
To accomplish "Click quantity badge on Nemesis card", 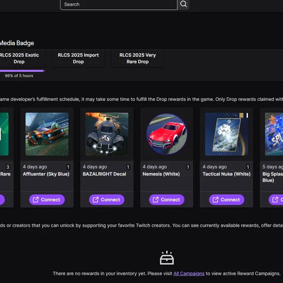I will point(188,167).
